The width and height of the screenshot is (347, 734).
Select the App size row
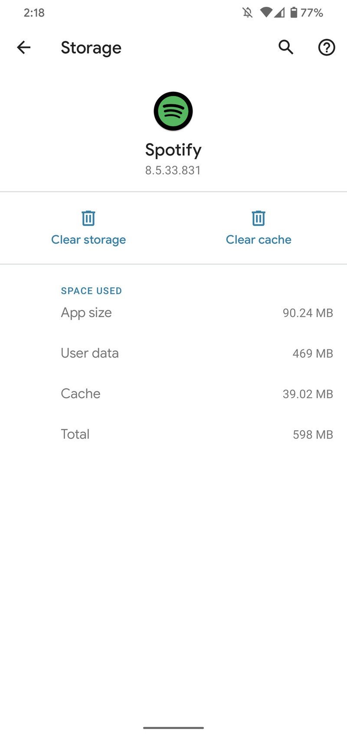pos(173,312)
